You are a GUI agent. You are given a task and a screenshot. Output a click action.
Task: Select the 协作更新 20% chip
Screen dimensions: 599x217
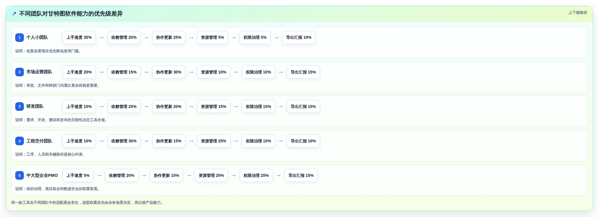coord(169,106)
